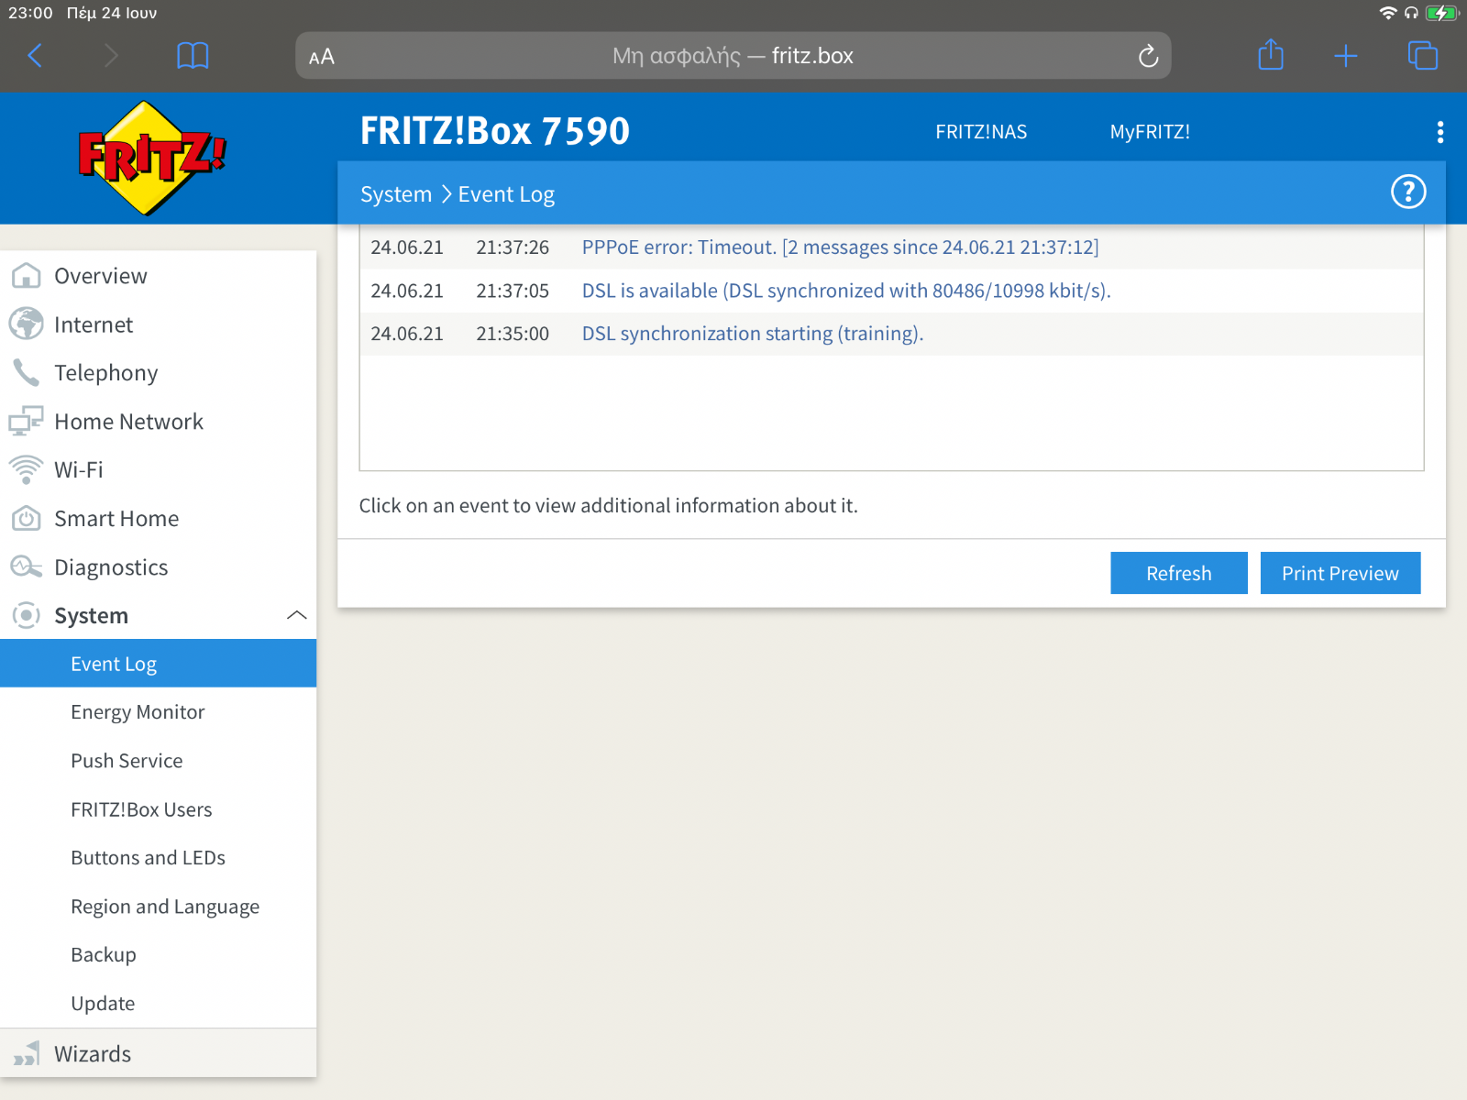
Task: Click the Diagnostics icon
Action: pos(26,566)
